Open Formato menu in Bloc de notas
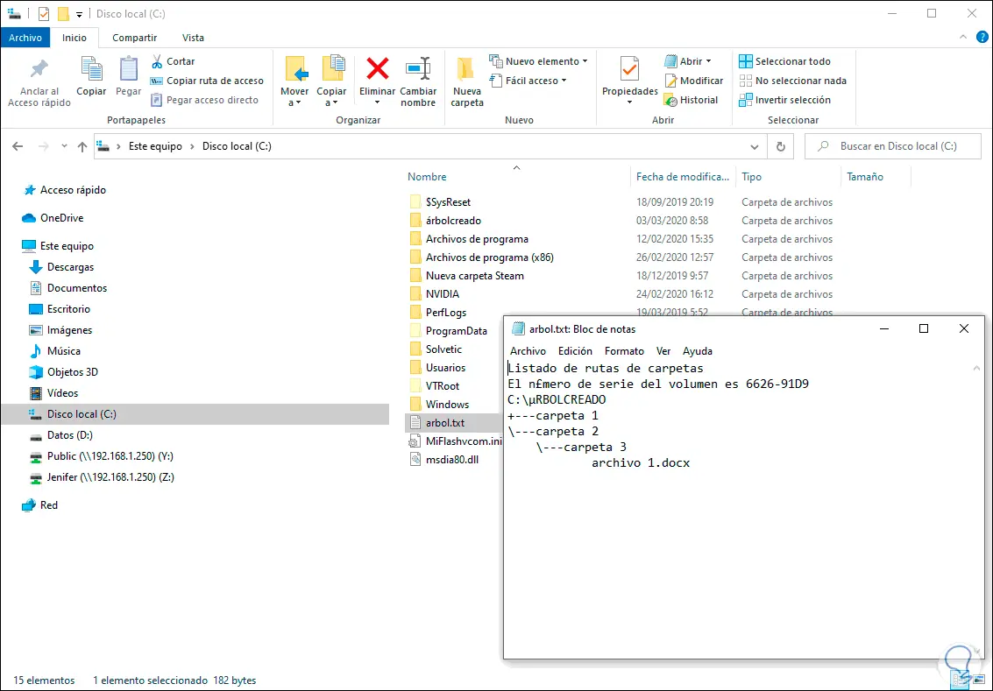 [x=624, y=351]
